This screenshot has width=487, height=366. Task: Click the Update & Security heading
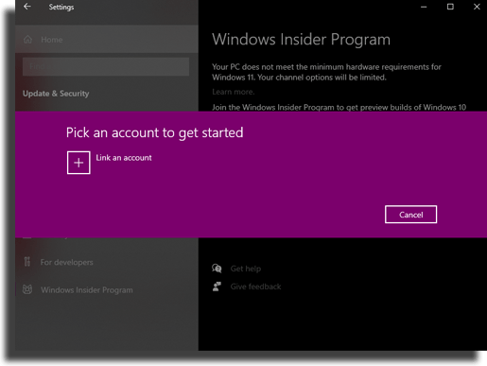pos(56,94)
